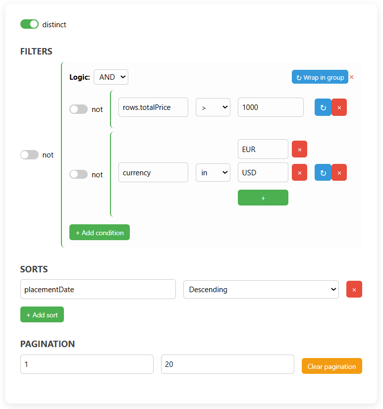This screenshot has width=383, height=409.
Task: Wrap the rows.totalPrice condition into a group
Action: 323,107
